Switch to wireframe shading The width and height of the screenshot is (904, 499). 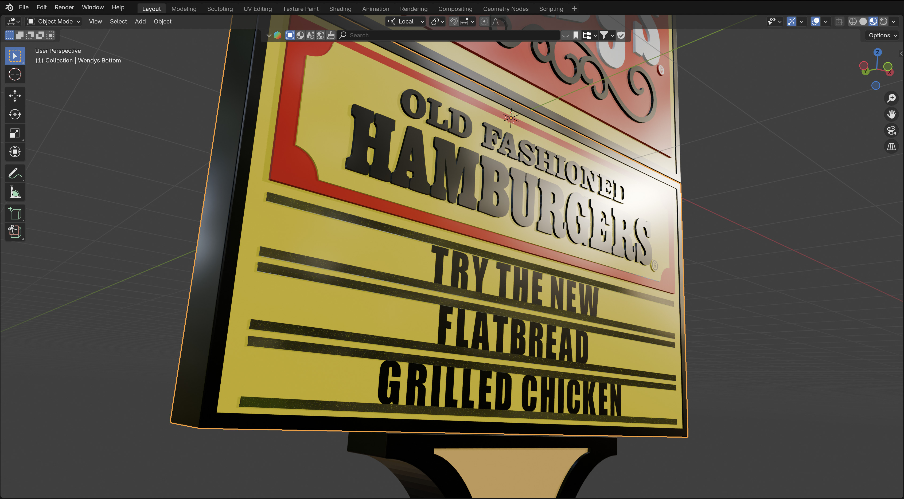853,21
